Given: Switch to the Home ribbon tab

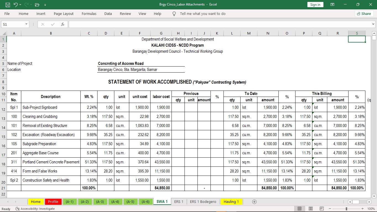Looking at the screenshot, I should [x=23, y=14].
